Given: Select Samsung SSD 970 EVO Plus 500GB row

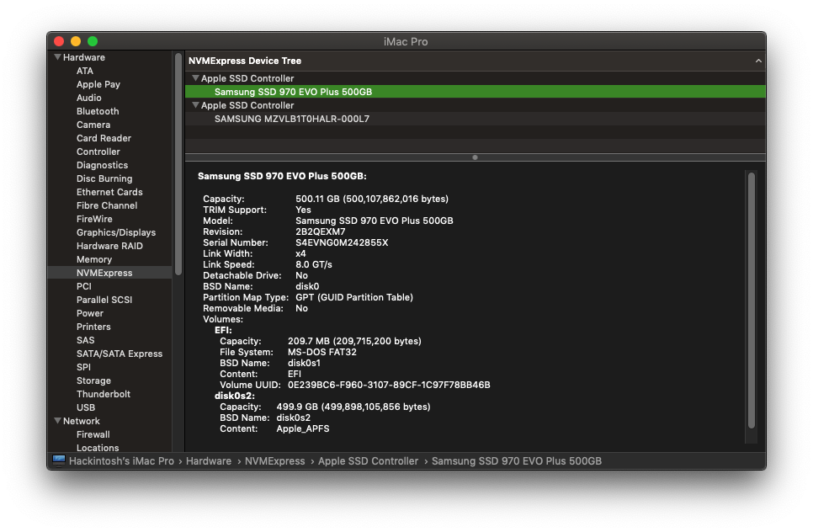Looking at the screenshot, I should [475, 91].
